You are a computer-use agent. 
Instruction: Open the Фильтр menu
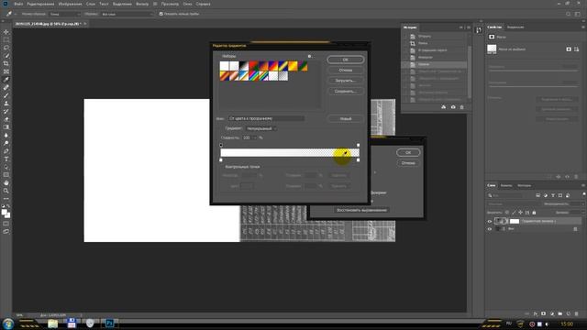142,4
